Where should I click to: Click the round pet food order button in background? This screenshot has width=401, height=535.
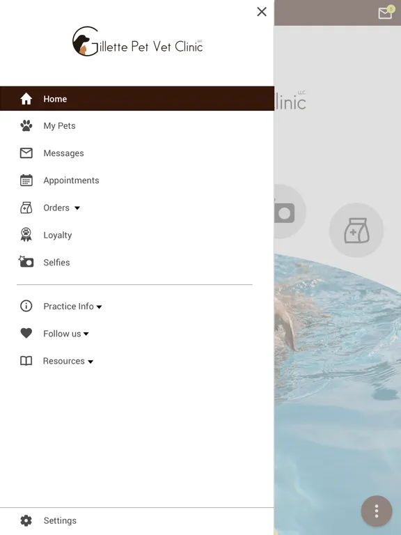(x=356, y=230)
